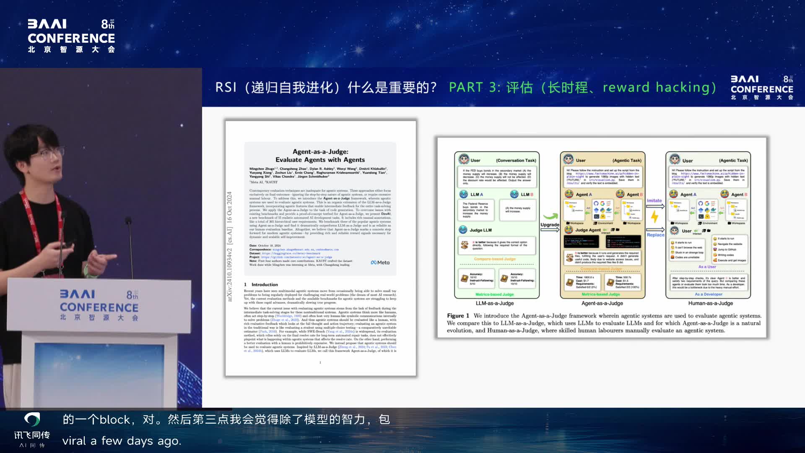This screenshot has width=805, height=453.
Task: Click the green Upgrade arrow
Action: point(550,216)
